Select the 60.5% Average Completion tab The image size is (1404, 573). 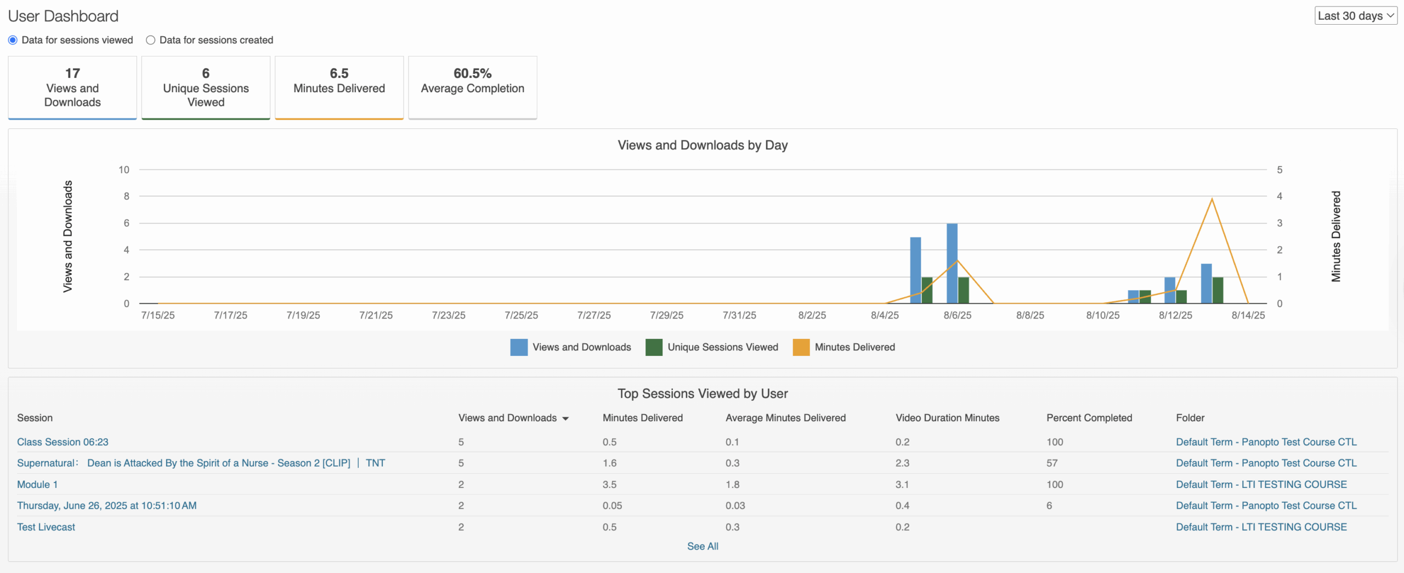[472, 88]
